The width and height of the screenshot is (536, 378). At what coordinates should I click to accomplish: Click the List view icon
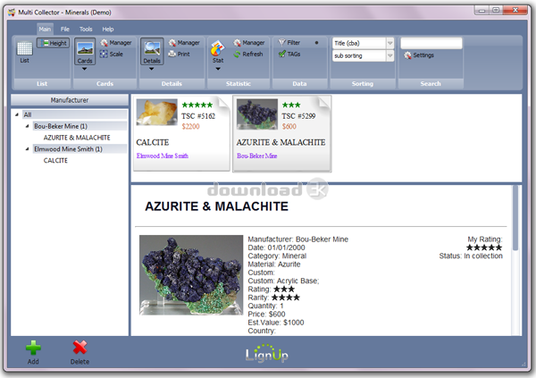[24, 52]
